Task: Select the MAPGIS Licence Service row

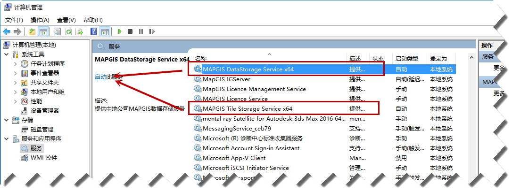Action: pos(324,99)
